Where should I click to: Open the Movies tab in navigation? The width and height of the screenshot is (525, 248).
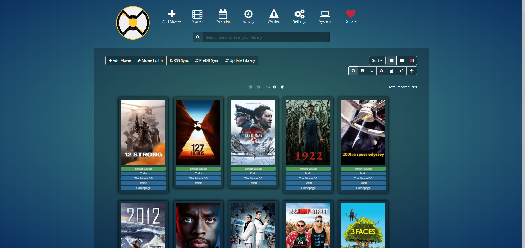pyautogui.click(x=197, y=16)
